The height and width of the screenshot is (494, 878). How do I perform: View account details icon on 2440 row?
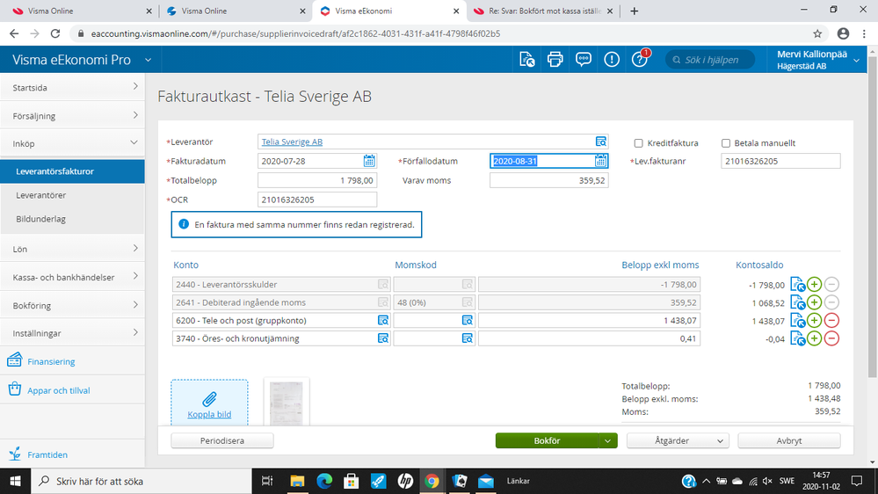[797, 285]
